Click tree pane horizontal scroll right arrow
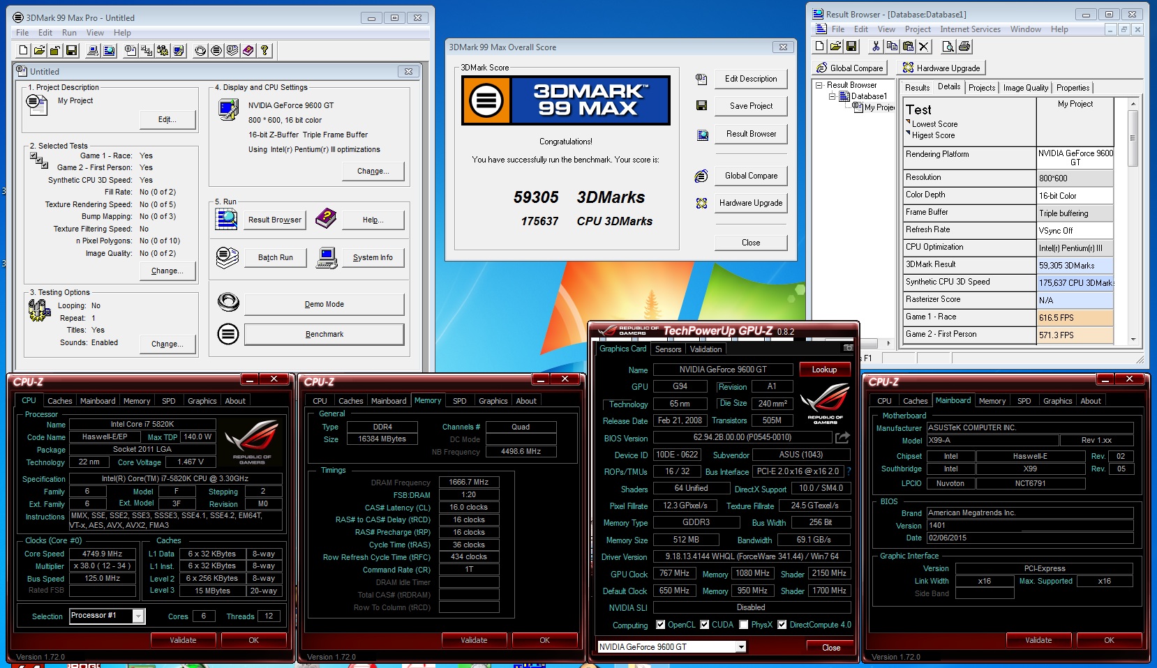The width and height of the screenshot is (1157, 668). [888, 343]
